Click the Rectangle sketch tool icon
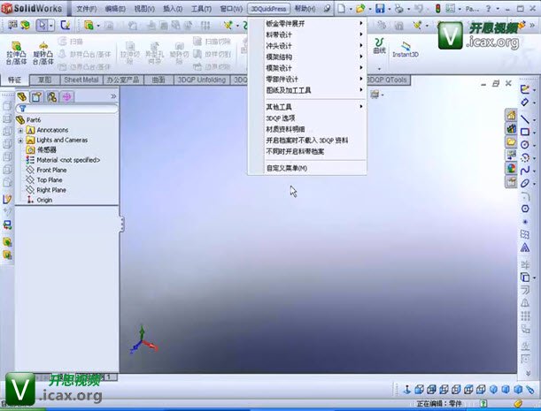 [x=524, y=132]
